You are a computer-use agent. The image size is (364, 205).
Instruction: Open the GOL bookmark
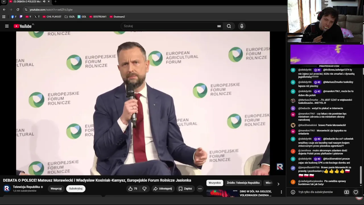coord(82,17)
